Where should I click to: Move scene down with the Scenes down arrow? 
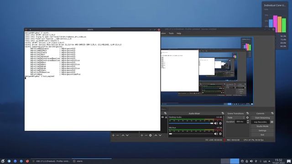[x=127, y=135]
